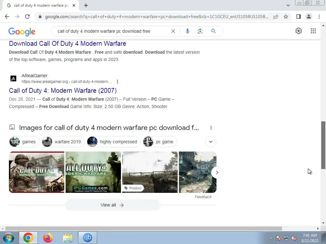Start voice search with microphone
This screenshot has width=326, height=244.
click(187, 31)
